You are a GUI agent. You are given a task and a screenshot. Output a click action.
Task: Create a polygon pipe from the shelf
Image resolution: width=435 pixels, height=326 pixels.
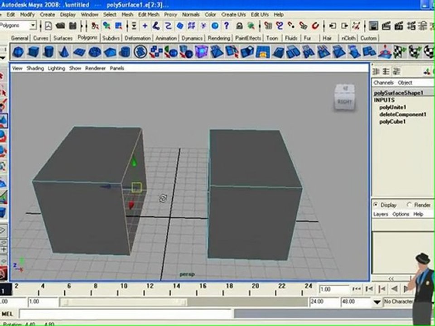point(125,52)
